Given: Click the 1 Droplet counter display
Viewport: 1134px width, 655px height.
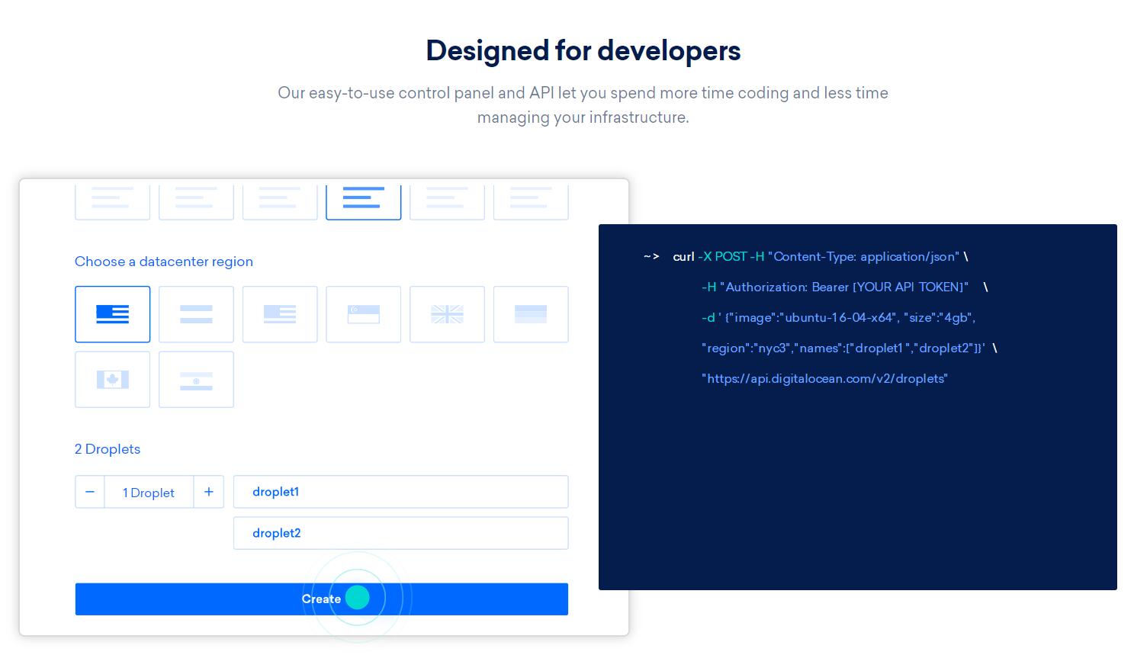Looking at the screenshot, I should point(149,493).
